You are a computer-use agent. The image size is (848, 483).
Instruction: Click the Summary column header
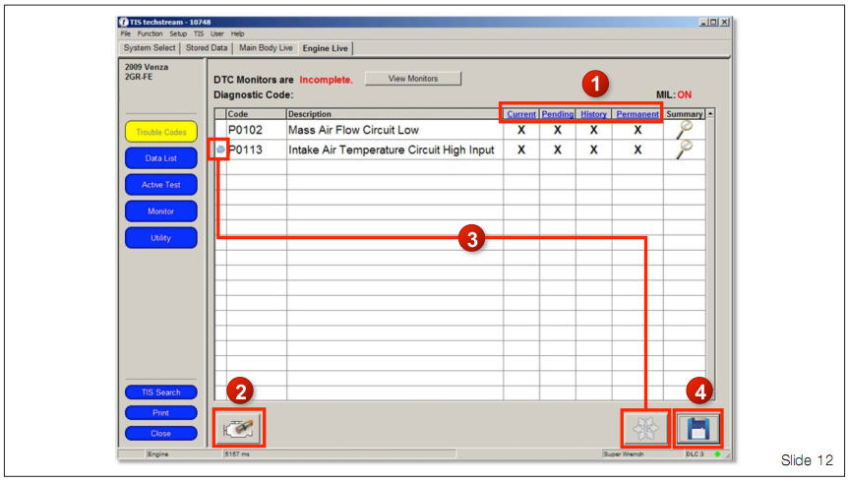684,114
